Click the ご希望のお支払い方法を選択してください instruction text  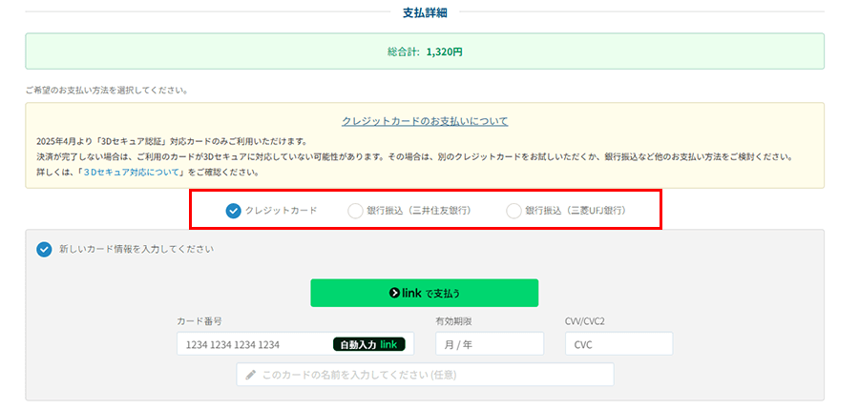107,91
